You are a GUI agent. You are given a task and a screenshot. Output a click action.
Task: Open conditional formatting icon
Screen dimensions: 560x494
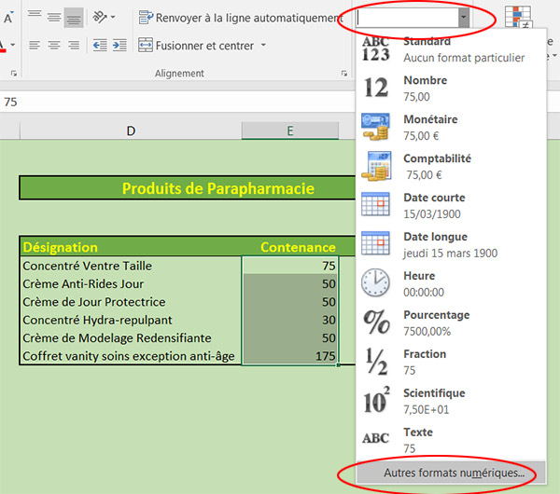click(518, 16)
